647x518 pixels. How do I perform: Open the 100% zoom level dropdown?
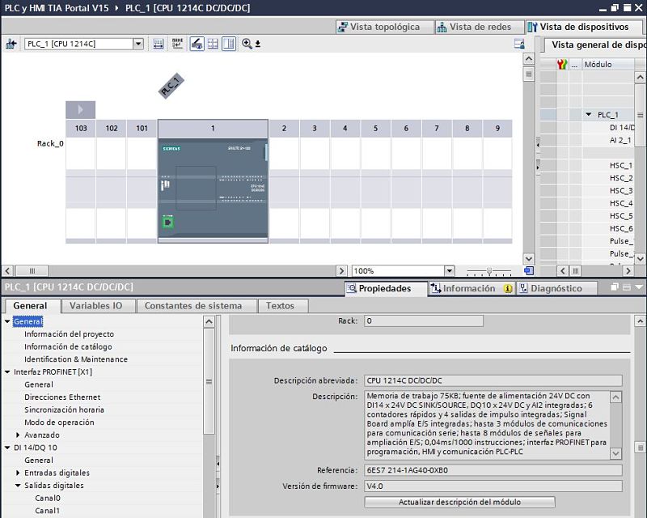pos(450,271)
